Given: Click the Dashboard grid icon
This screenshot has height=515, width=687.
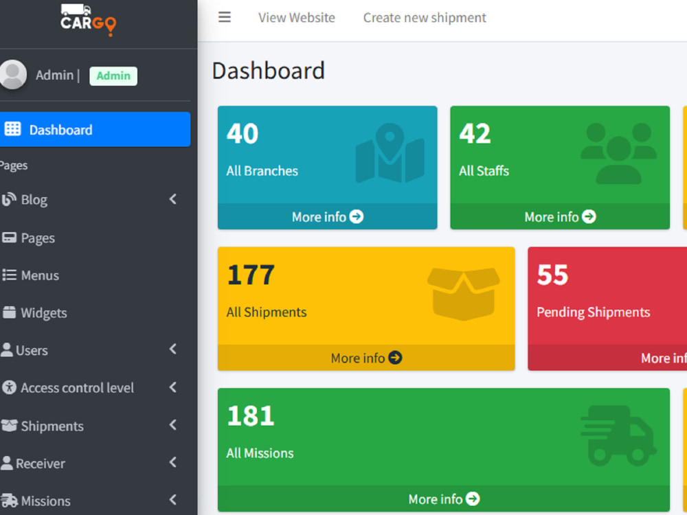Looking at the screenshot, I should 12,129.
